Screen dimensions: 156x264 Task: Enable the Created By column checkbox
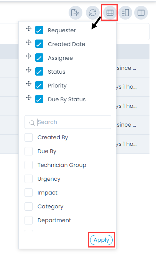[29, 137]
